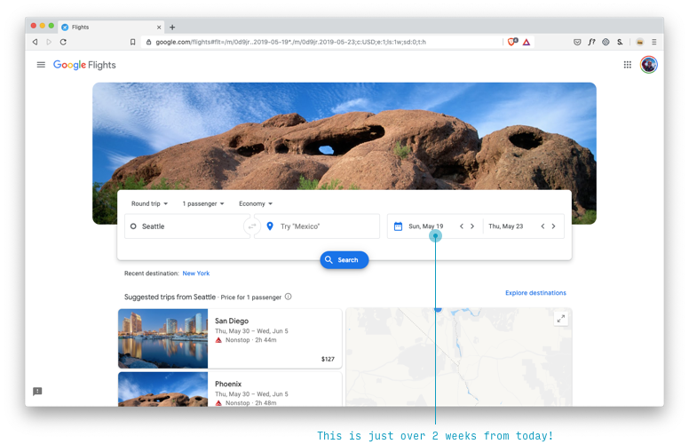The height and width of the screenshot is (444, 689).
Task: Open the 1 passenger dropdown
Action: coord(203,203)
